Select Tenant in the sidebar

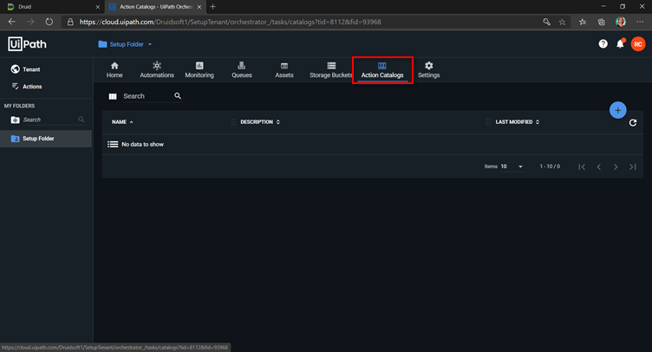26,69
